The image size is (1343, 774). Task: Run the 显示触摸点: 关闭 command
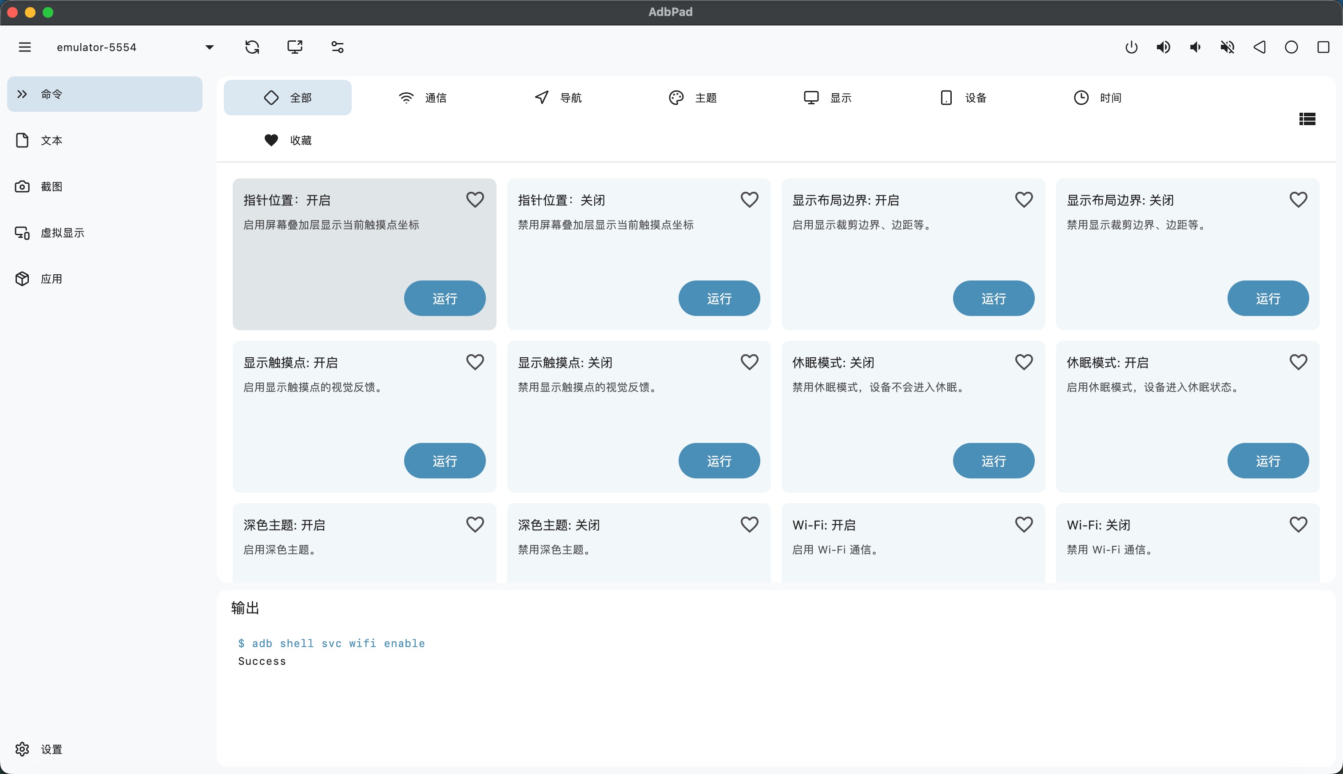719,460
